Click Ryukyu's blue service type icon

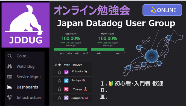coord(66,81)
